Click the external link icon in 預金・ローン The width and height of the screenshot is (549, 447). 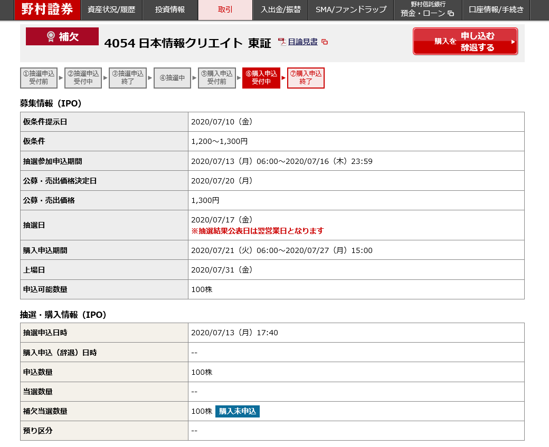coord(450,14)
